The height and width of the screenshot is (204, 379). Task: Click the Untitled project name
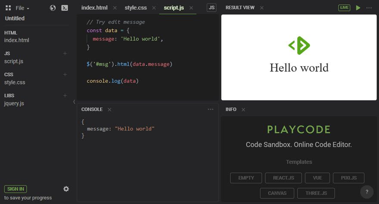click(15, 18)
